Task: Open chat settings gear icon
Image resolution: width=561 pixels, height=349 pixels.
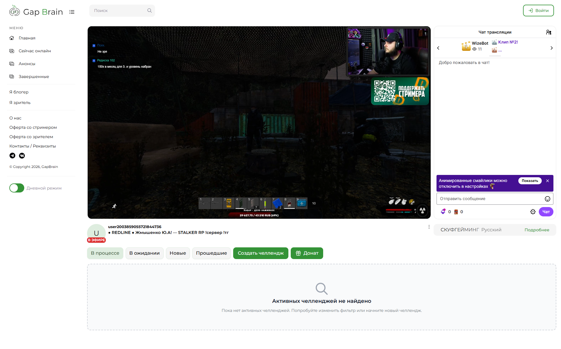Action: point(533,212)
